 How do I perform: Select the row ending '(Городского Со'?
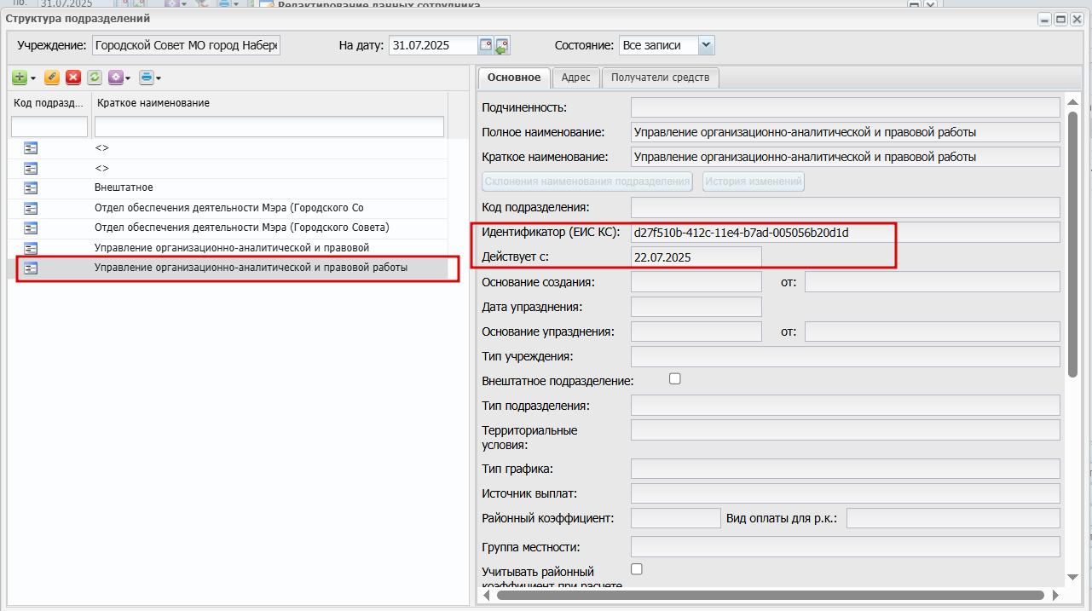pos(228,209)
